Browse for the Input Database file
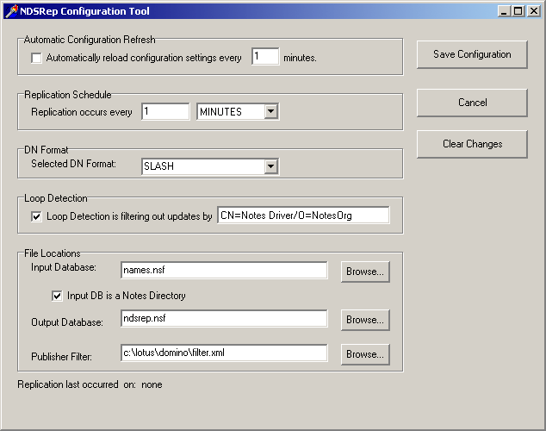The width and height of the screenshot is (546, 431). click(365, 272)
